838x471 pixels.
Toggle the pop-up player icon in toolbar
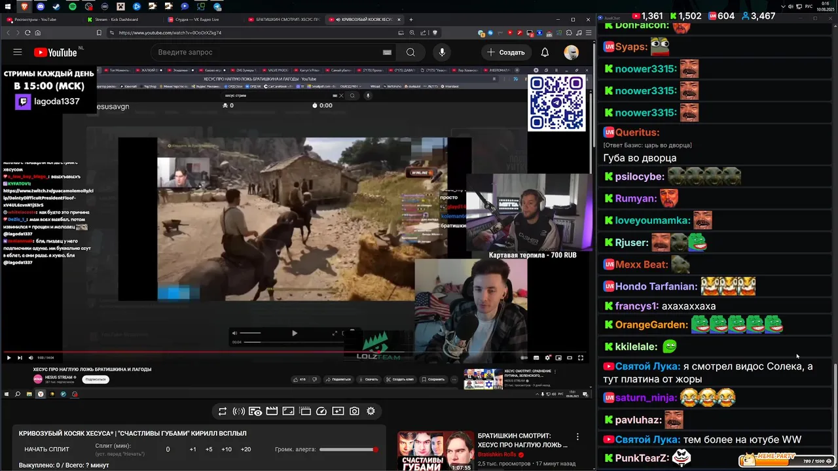[304, 411]
